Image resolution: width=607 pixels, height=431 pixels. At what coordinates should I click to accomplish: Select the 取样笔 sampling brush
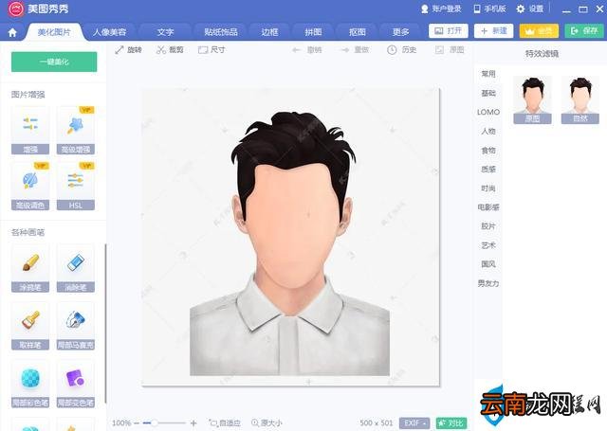[x=30, y=326]
